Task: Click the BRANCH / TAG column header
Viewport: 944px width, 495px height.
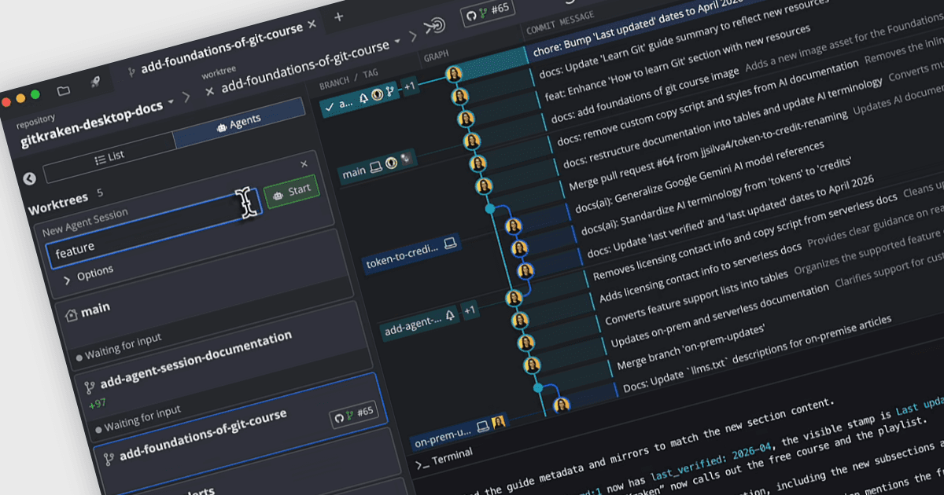Action: tap(348, 79)
